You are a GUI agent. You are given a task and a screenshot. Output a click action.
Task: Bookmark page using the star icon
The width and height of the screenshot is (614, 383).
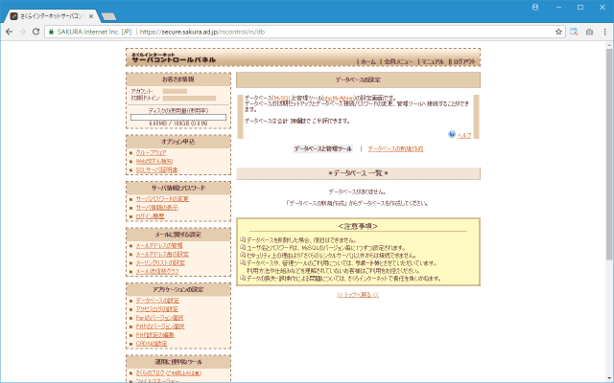click(x=558, y=32)
